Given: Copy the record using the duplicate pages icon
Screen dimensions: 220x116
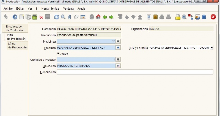Looking at the screenshot, I should click(28, 17).
